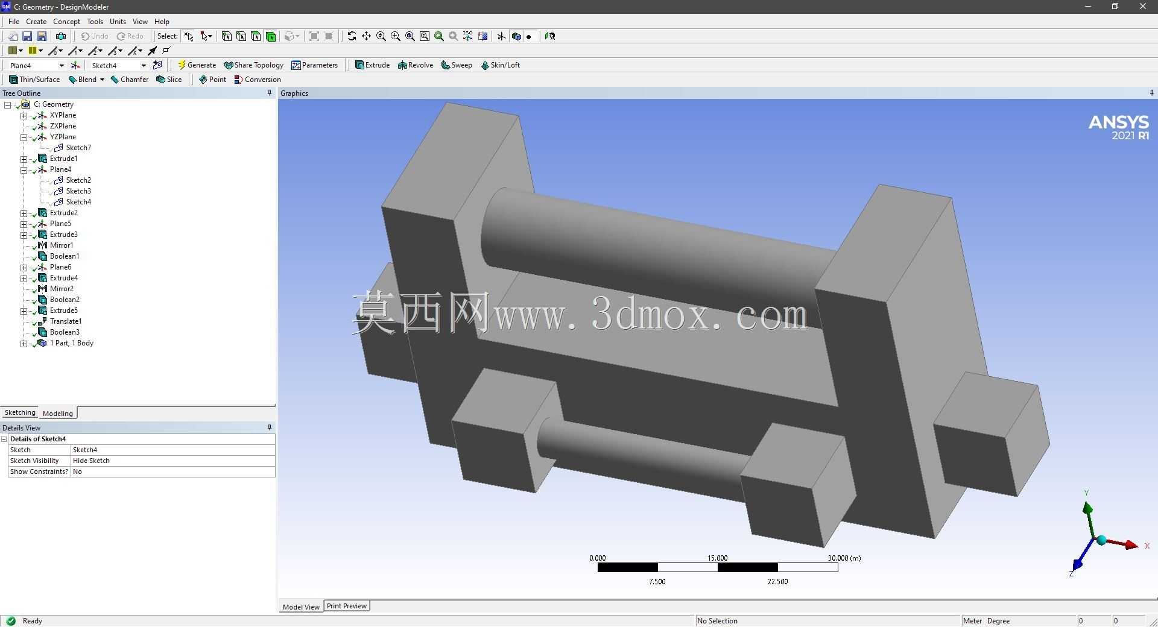Select the Pan view tool
Screen dimensions: 1158x627
click(366, 36)
